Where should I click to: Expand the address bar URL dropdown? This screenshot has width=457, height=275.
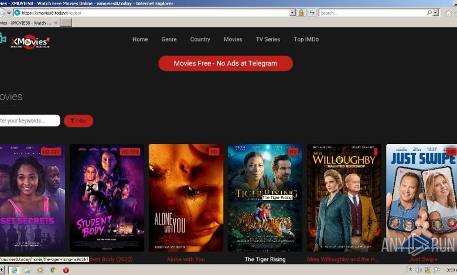click(292, 12)
